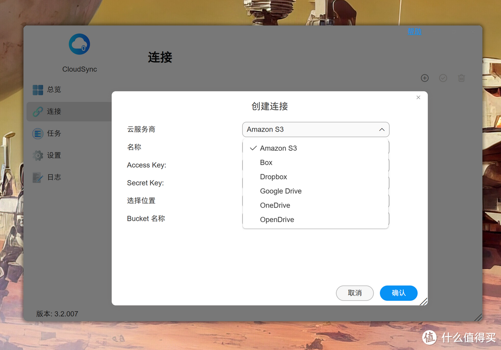This screenshot has width=501, height=350.
Task: Choose Google Drive from provider list
Action: pos(316,191)
